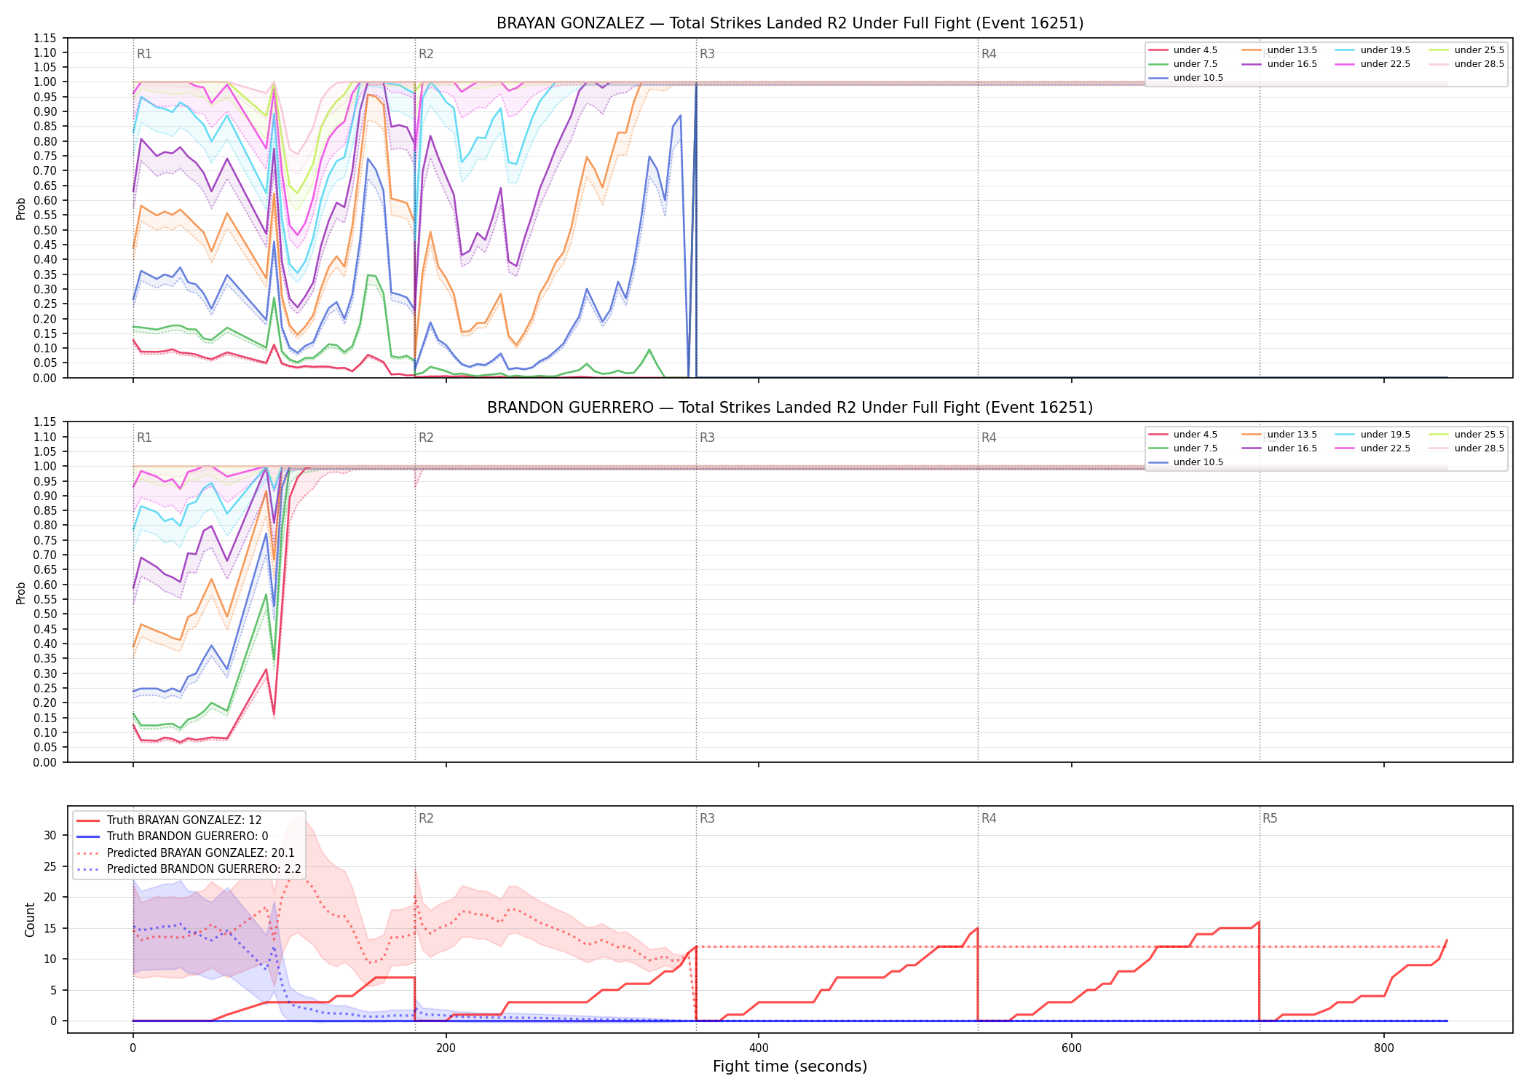Click magenta 'under 22.5' line swatch, top legend

pos(1345,64)
